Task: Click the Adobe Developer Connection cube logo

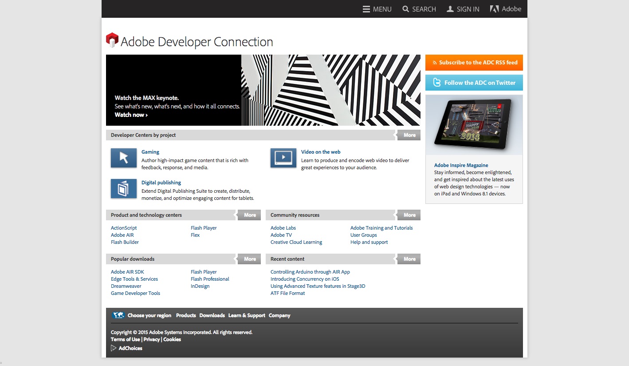Action: click(112, 40)
